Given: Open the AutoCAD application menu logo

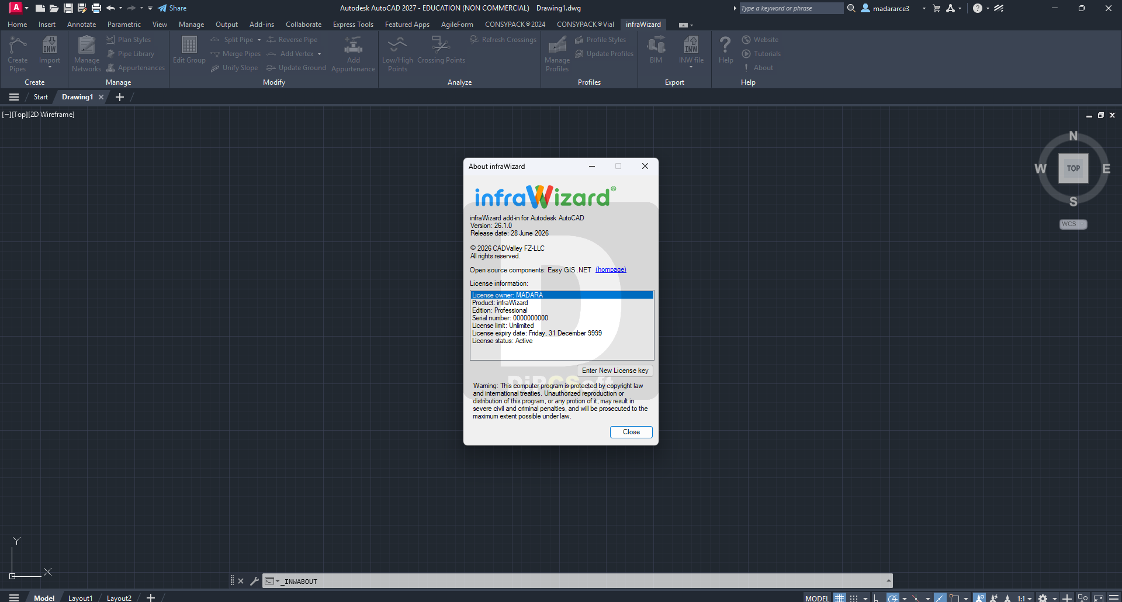Looking at the screenshot, I should click(x=16, y=8).
